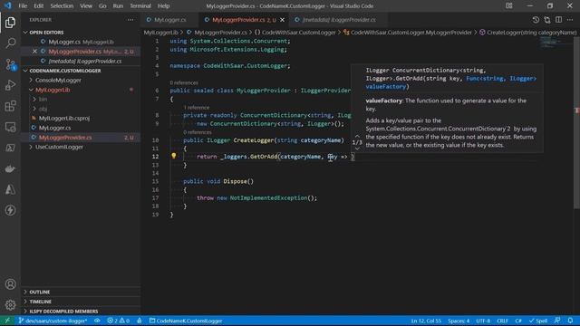The height and width of the screenshot is (326, 580).
Task: Open editor More Actions ellipsis
Action: 570,20
